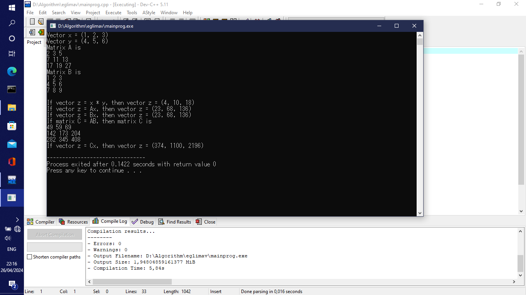
Task: Open the Tools menu
Action: 132,13
